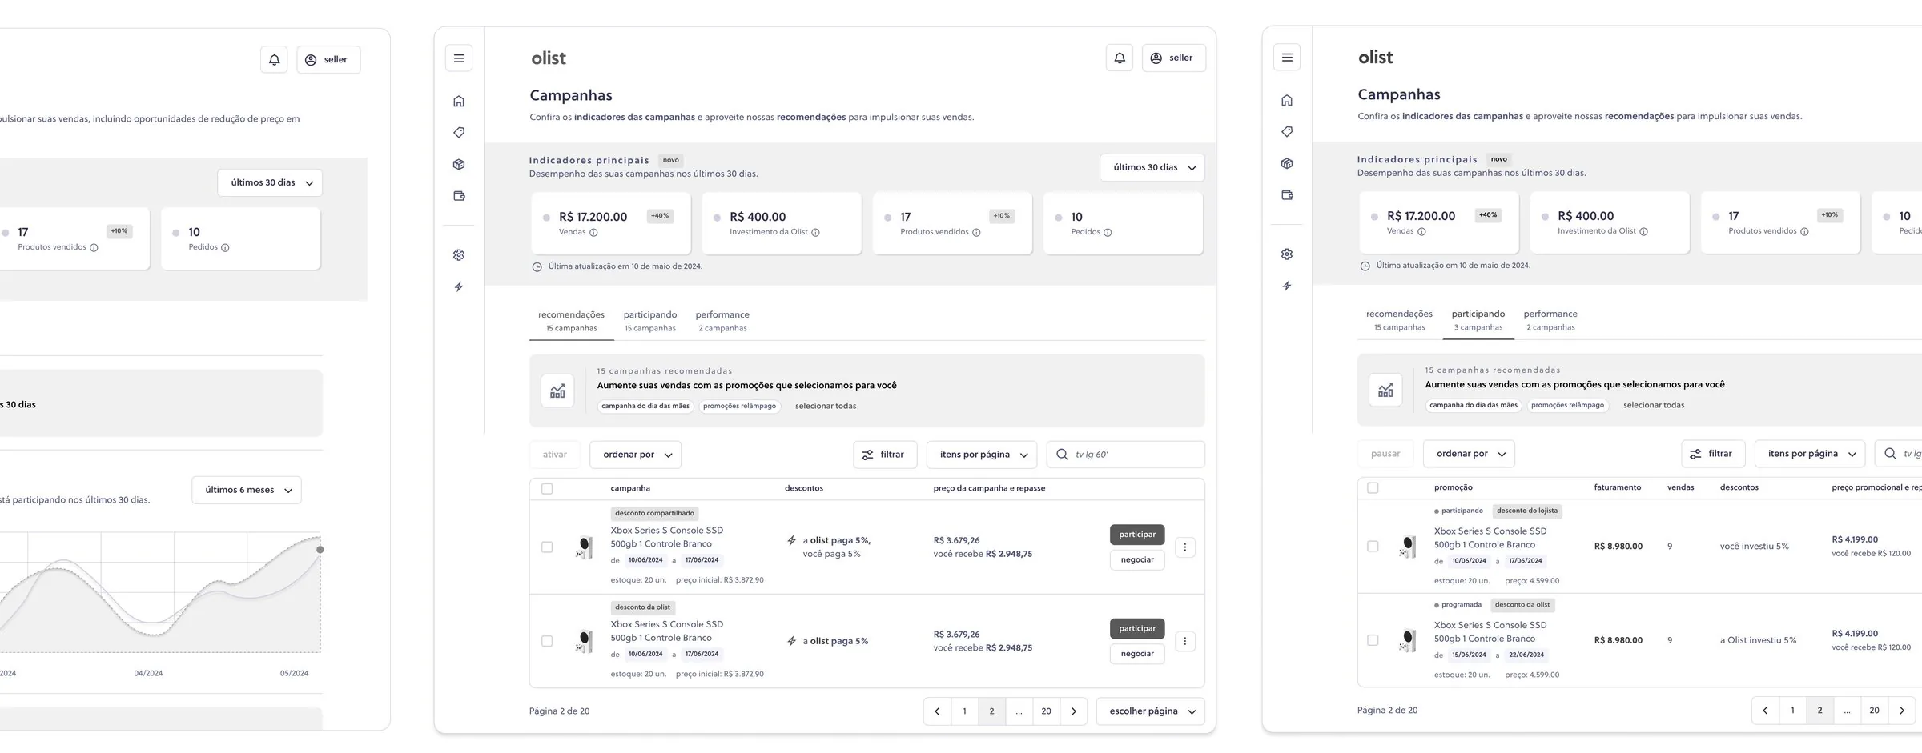Viewport: 1922px width, 753px height.
Task: Check the programada Xbox row in right panel
Action: pyautogui.click(x=1373, y=640)
